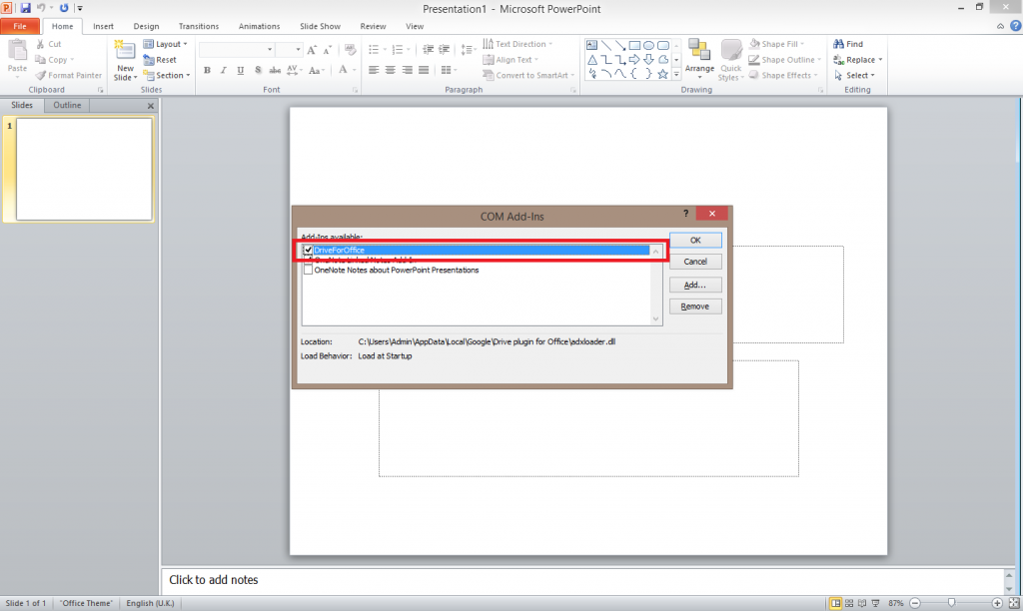Open the Layout dropdown

[x=166, y=44]
